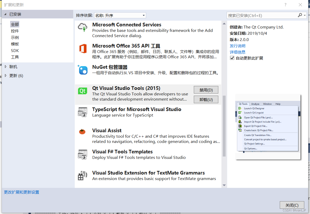The width and height of the screenshot is (310, 214).
Task: Click the TextMate Grammars extension icon
Action: pyautogui.click(x=82, y=176)
